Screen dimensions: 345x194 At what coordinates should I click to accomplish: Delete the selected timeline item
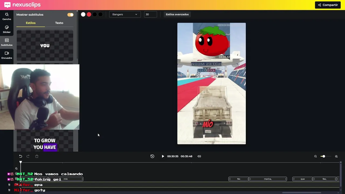(x=37, y=156)
